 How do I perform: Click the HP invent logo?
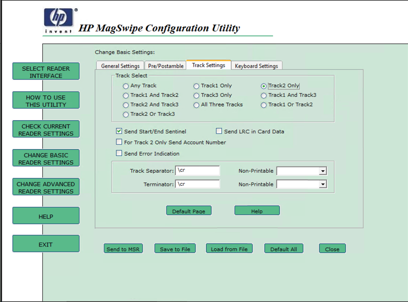tap(59, 21)
